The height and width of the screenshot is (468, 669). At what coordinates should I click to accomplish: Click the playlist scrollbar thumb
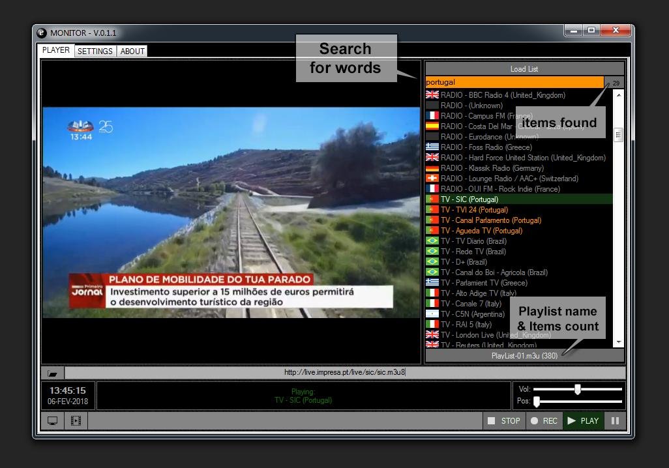coord(618,134)
